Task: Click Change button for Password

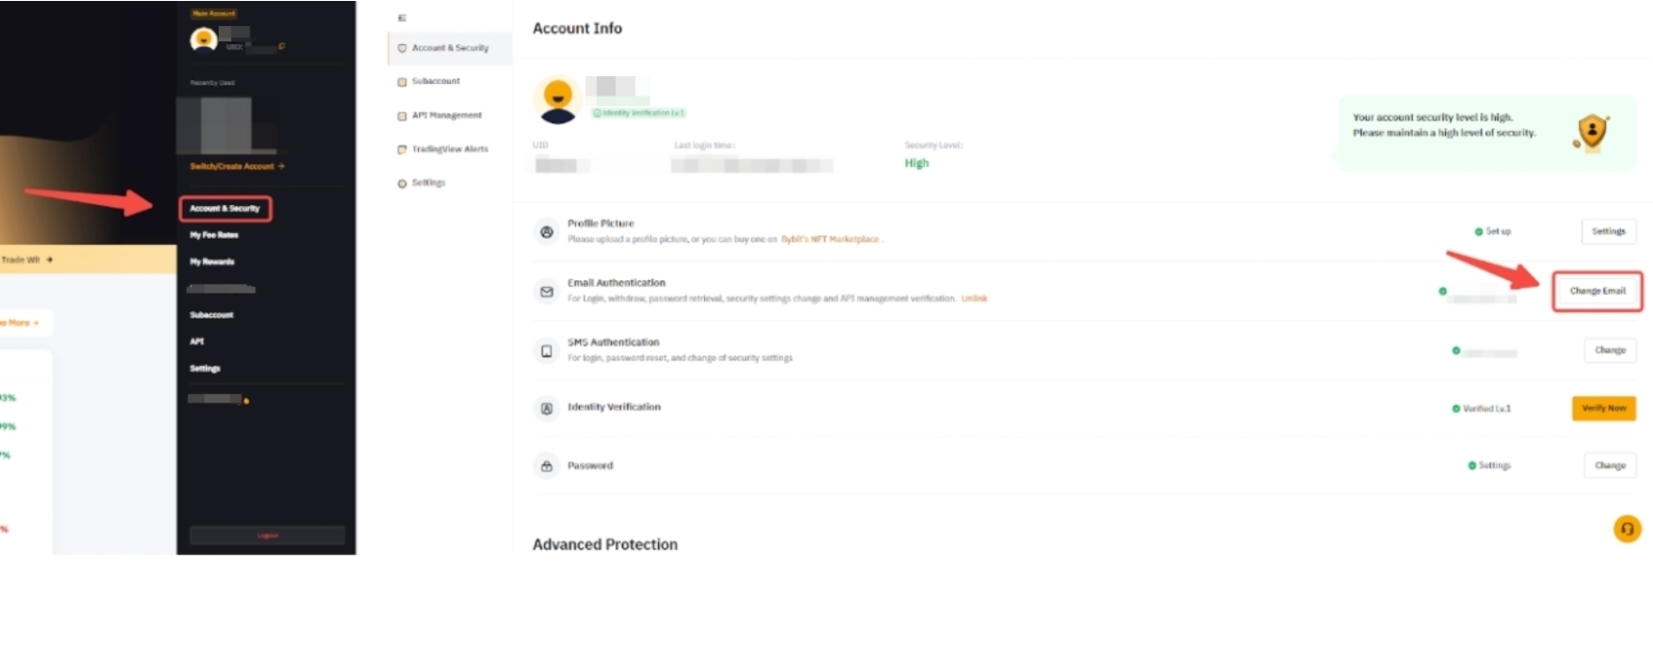Action: [1610, 465]
